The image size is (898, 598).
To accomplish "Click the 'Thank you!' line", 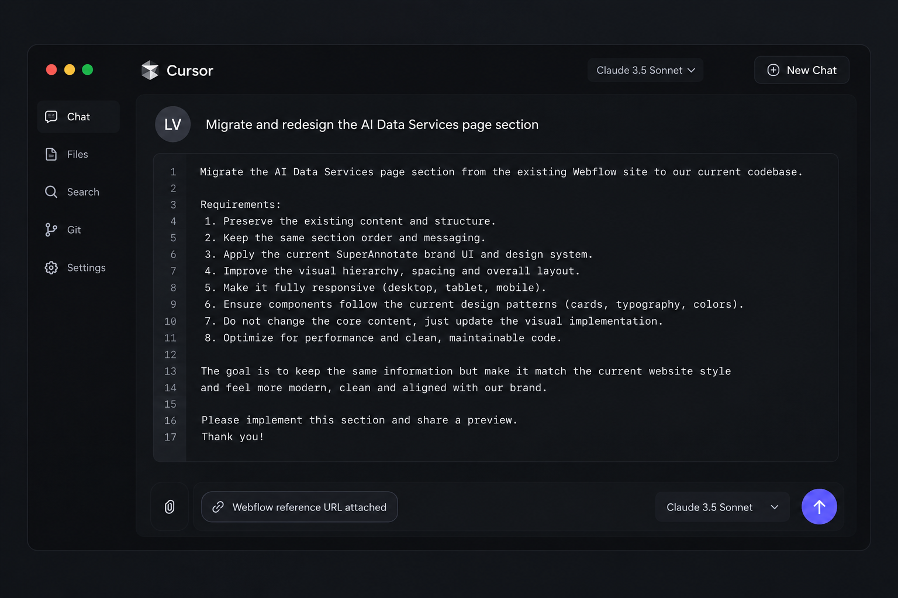I will click(x=233, y=437).
